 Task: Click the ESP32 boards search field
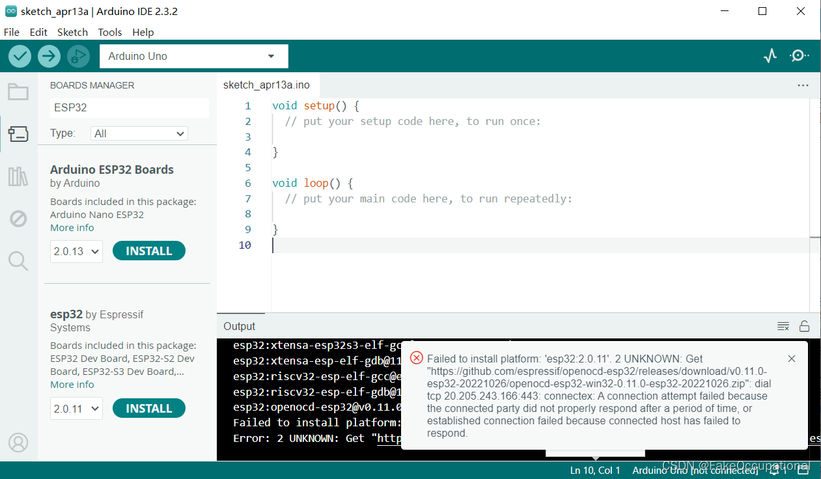(130, 107)
